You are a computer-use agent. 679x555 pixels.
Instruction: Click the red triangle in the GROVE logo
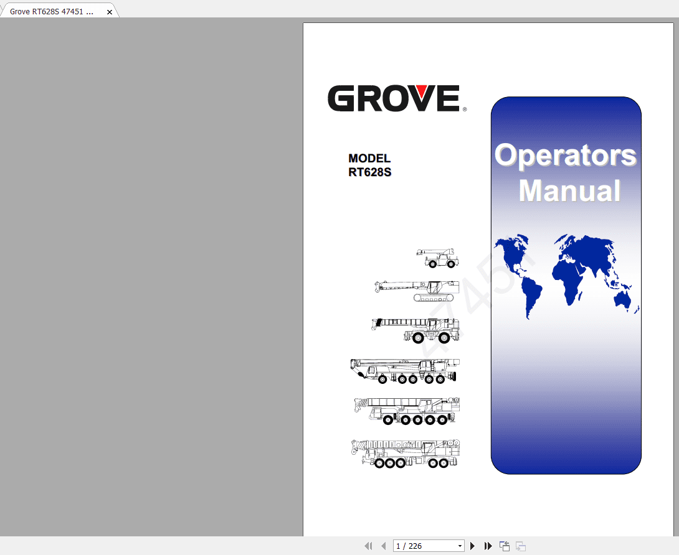(x=422, y=91)
